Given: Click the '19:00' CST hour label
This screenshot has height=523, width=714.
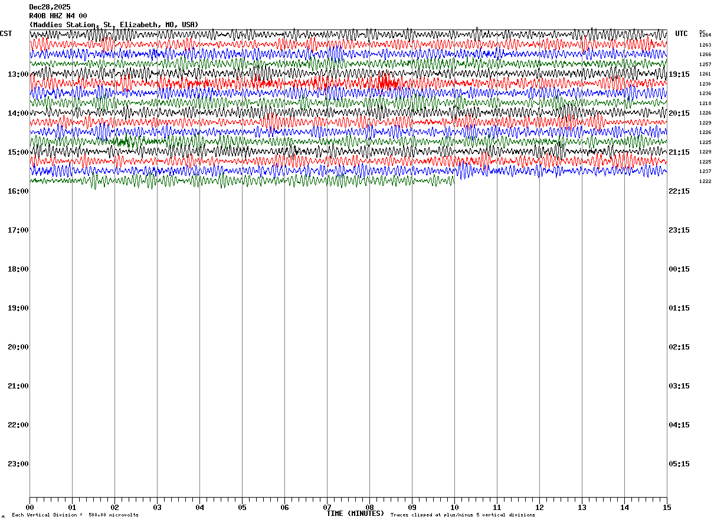Looking at the screenshot, I should tap(18, 308).
